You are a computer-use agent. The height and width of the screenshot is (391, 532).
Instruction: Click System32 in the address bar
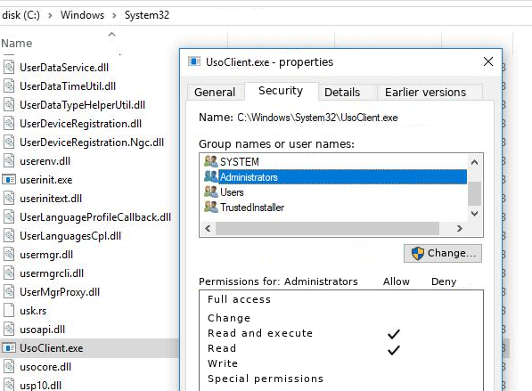[x=147, y=15]
